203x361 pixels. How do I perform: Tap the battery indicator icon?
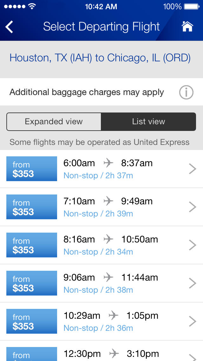pyautogui.click(x=191, y=6)
